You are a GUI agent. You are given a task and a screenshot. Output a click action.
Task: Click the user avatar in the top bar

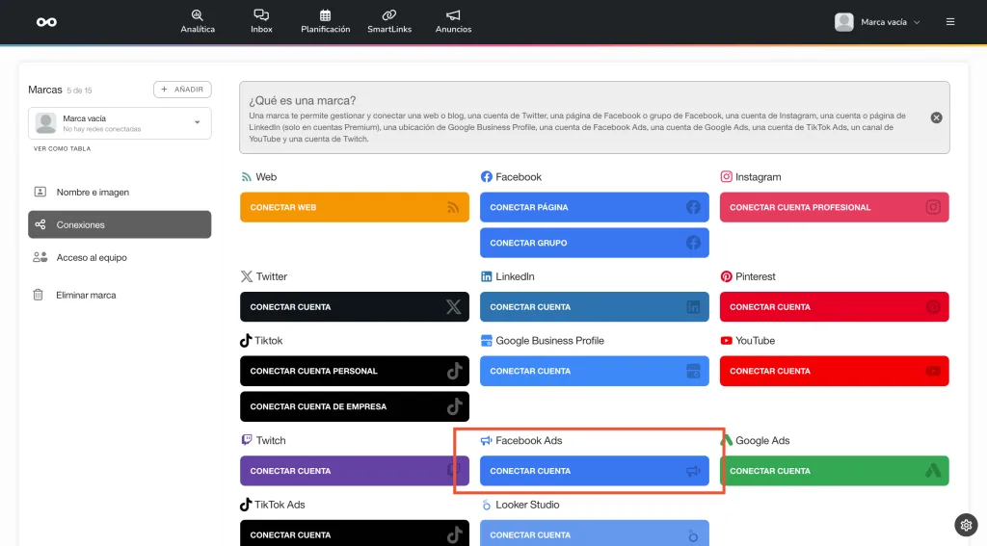point(844,22)
